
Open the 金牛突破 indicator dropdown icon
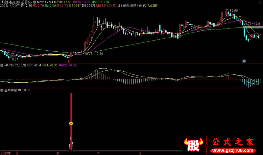(2, 90)
